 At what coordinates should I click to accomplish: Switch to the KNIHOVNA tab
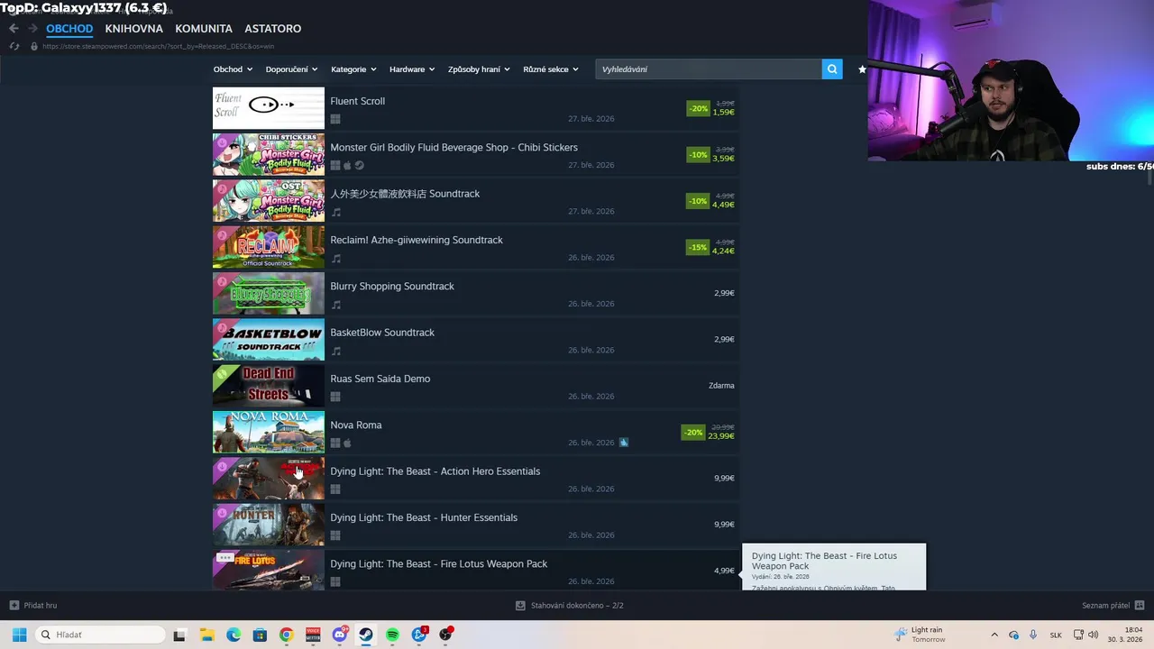pyautogui.click(x=134, y=29)
